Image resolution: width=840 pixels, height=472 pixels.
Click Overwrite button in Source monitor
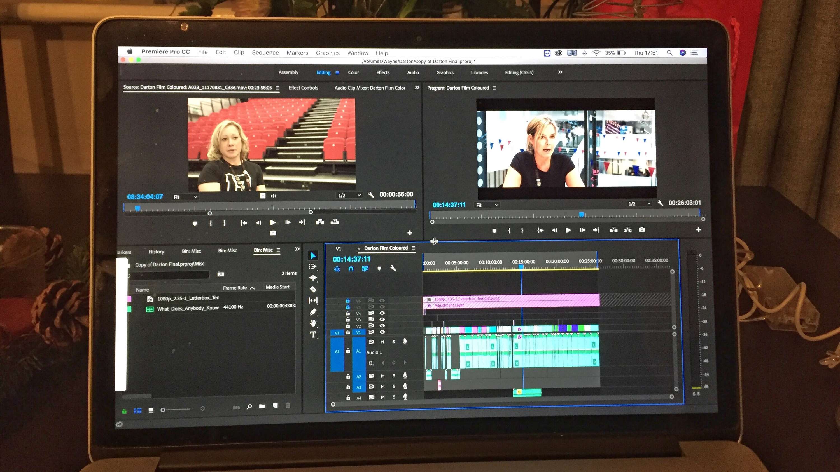click(335, 222)
